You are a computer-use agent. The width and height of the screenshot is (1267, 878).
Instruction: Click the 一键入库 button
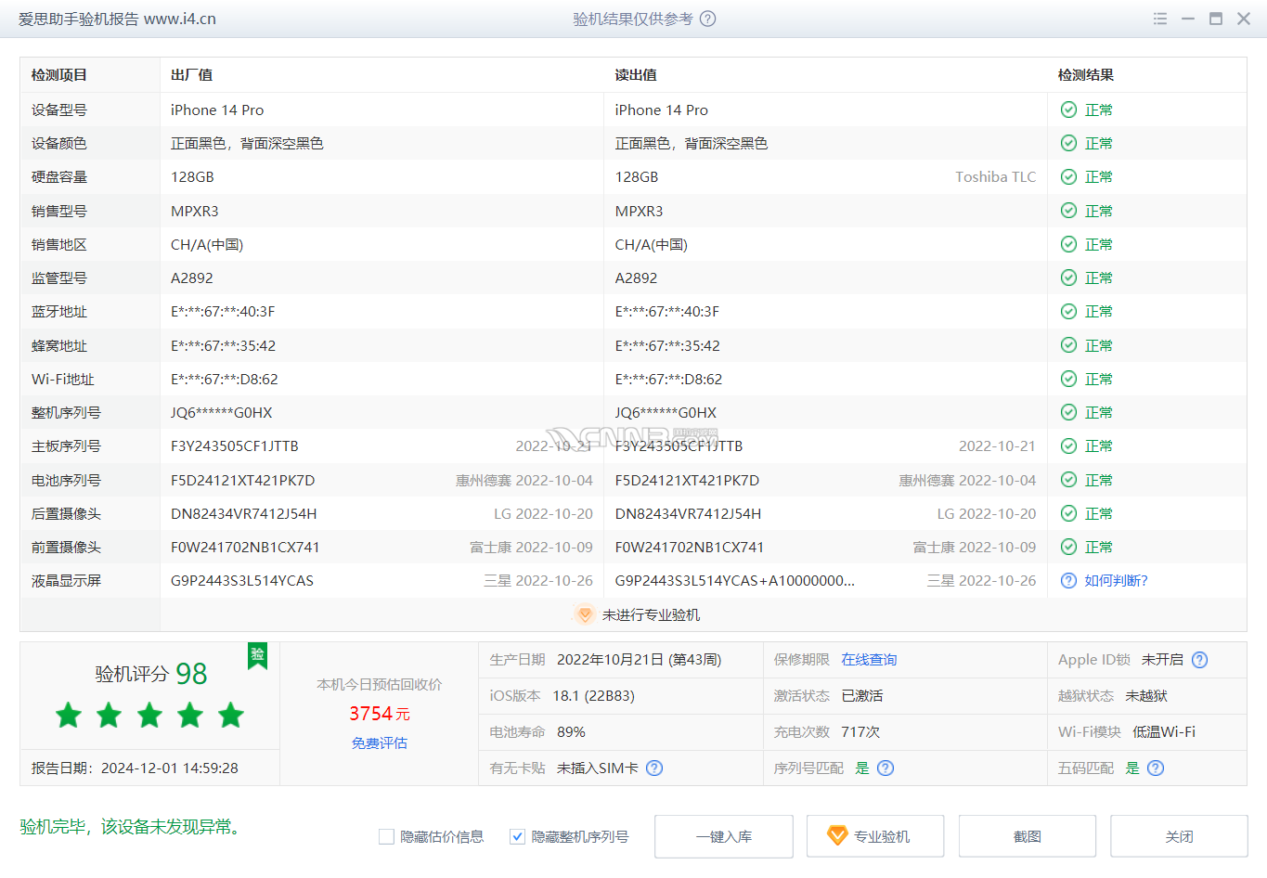(x=724, y=836)
